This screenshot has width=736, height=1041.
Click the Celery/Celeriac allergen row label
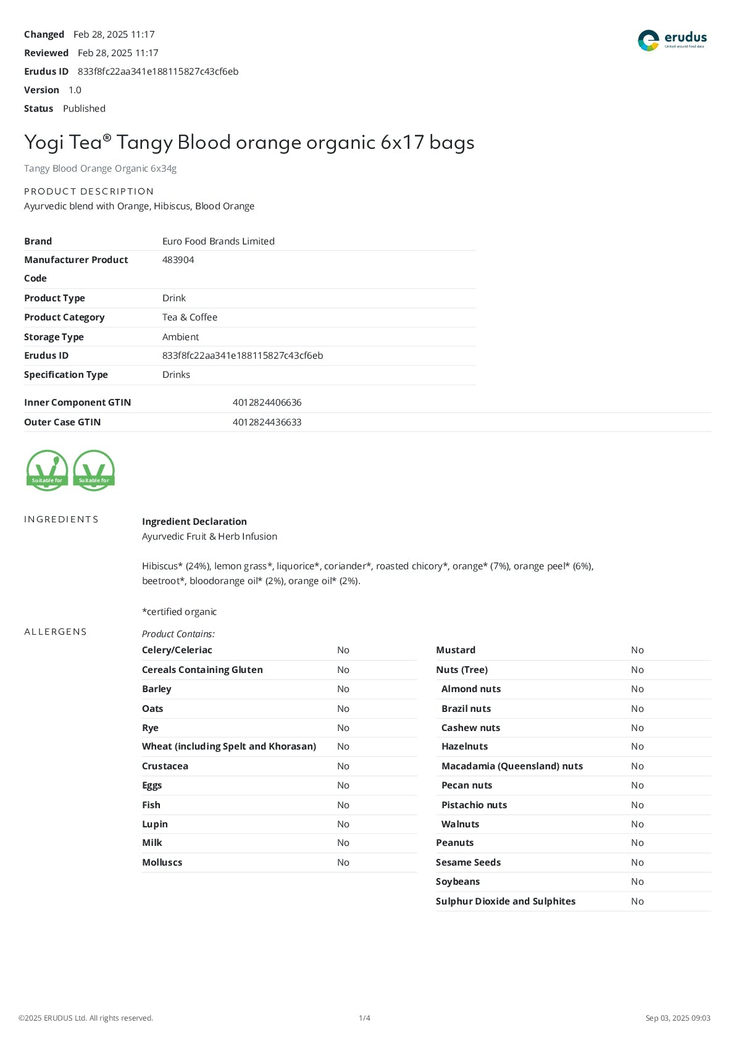pos(177,650)
